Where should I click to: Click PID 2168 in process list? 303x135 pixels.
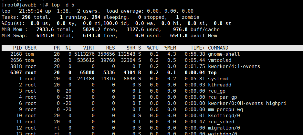[16, 54]
